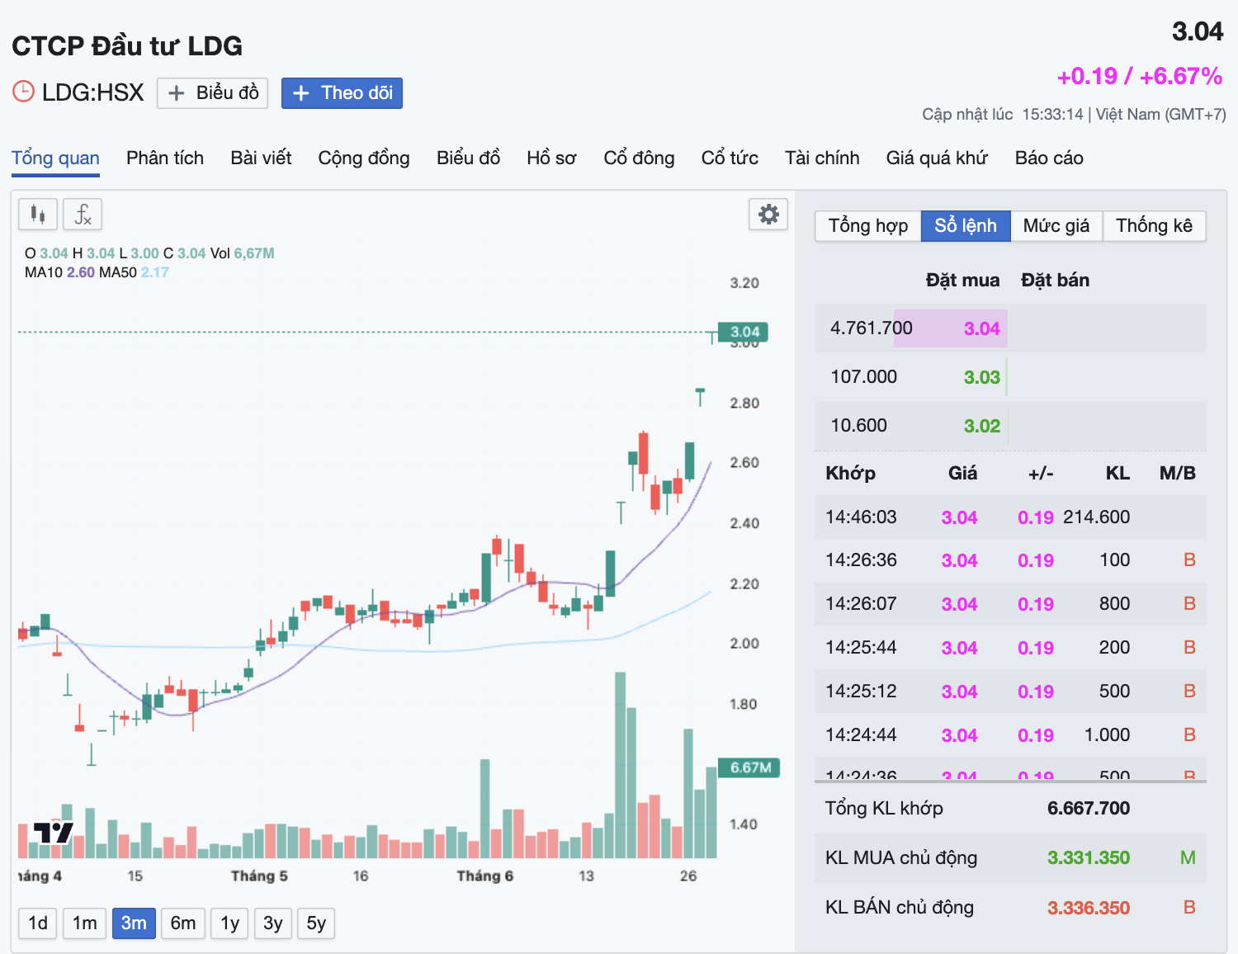Click the 14:24:44 trade row
Image resolution: width=1238 pixels, height=954 pixels.
pyautogui.click(x=1010, y=735)
